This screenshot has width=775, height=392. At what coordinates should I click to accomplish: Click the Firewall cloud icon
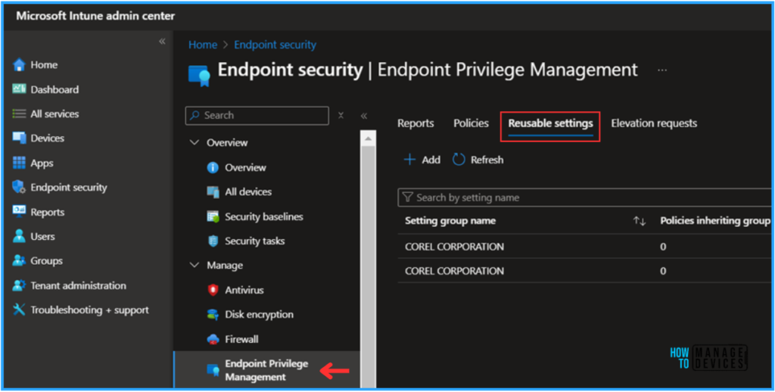[213, 339]
